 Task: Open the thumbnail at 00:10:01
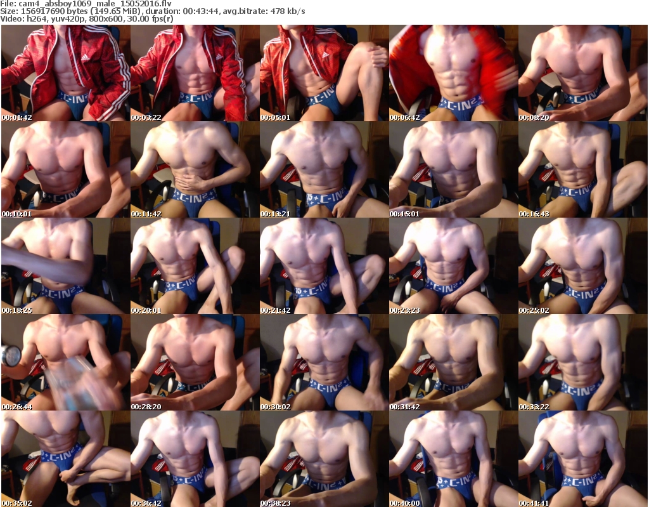[x=66, y=169]
